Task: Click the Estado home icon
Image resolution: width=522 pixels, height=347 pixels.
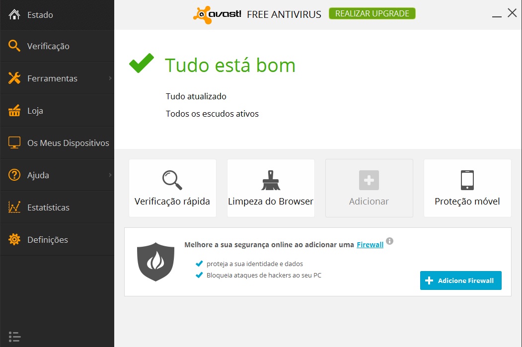Action: pyautogui.click(x=14, y=14)
